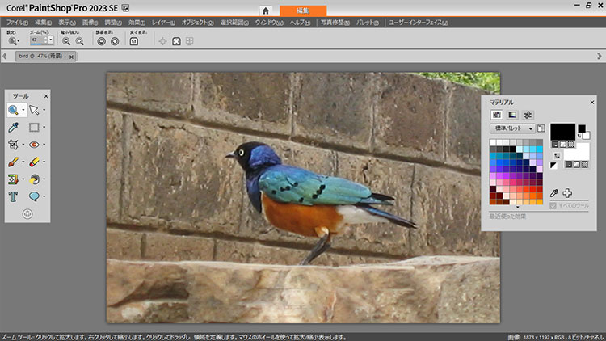The width and height of the screenshot is (606, 341).
Task: Select the speech bubble Shape tool
Action: coord(34,196)
